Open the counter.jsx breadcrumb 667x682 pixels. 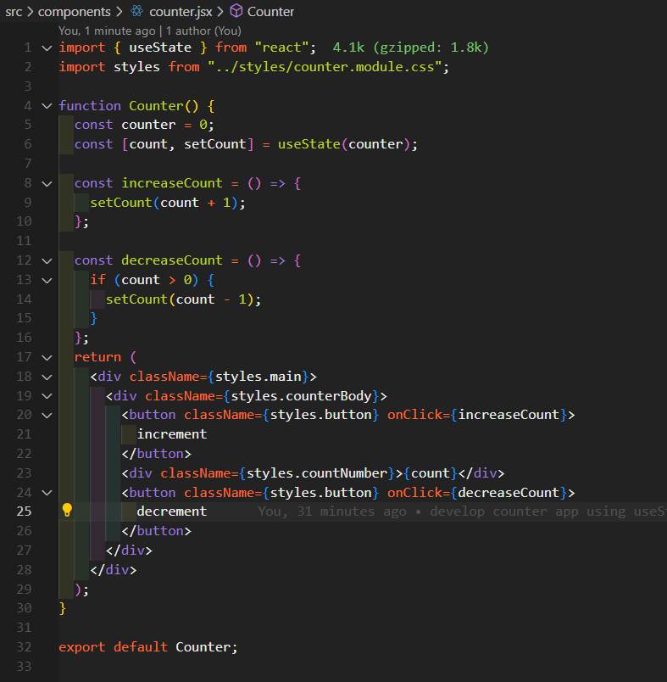(x=181, y=12)
